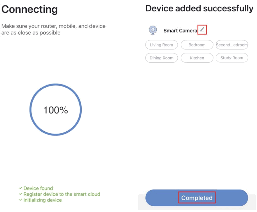The width and height of the screenshot is (257, 212).
Task: Click Register device to the smart cloud text
Action: (62, 194)
